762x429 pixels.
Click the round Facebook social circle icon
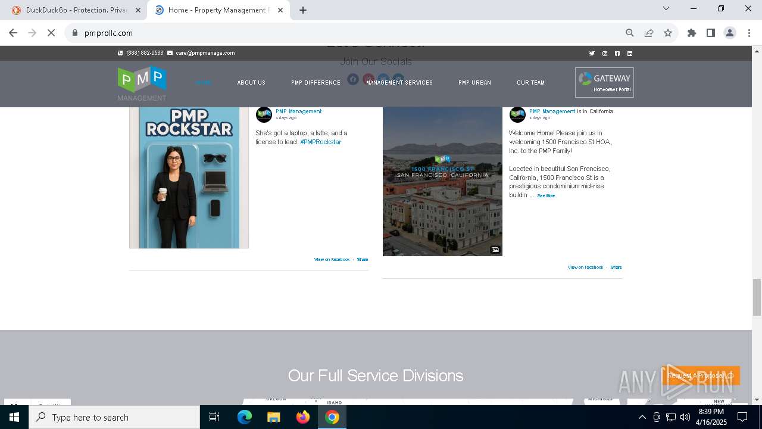coord(353,79)
